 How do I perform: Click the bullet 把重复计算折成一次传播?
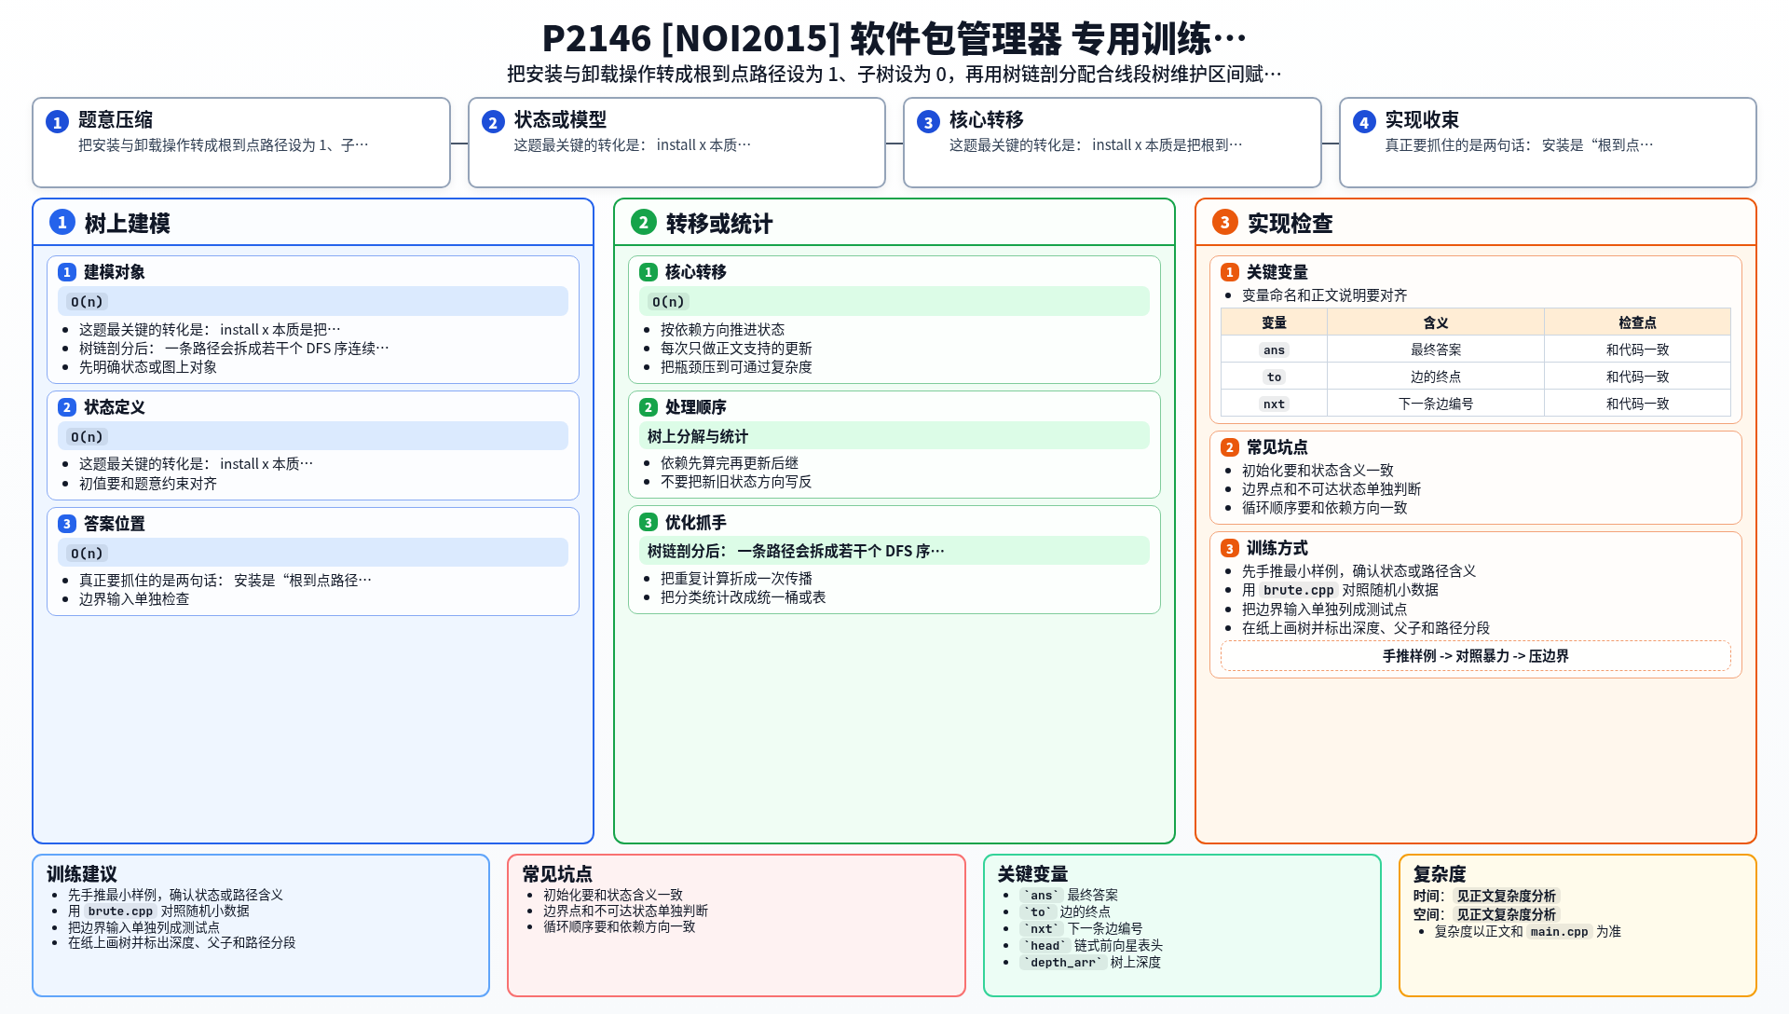coord(736,579)
